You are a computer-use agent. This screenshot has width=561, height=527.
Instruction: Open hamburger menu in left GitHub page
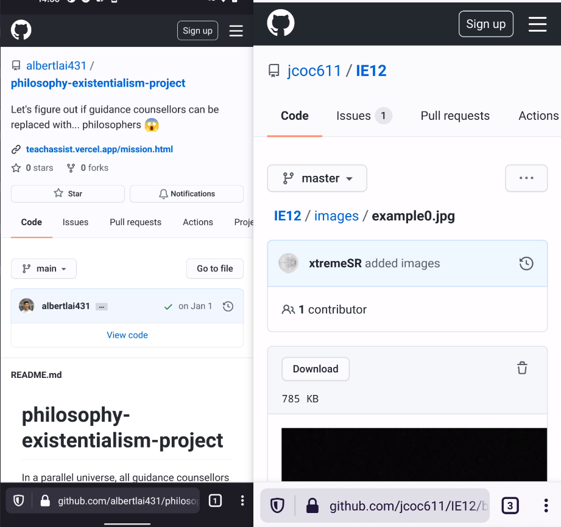tap(236, 31)
